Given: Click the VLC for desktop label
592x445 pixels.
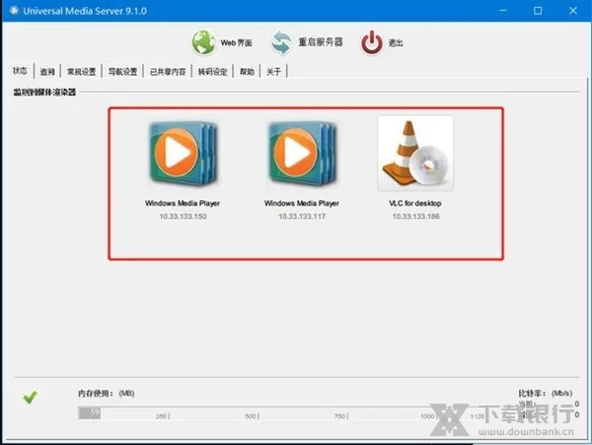Looking at the screenshot, I should click(415, 203).
